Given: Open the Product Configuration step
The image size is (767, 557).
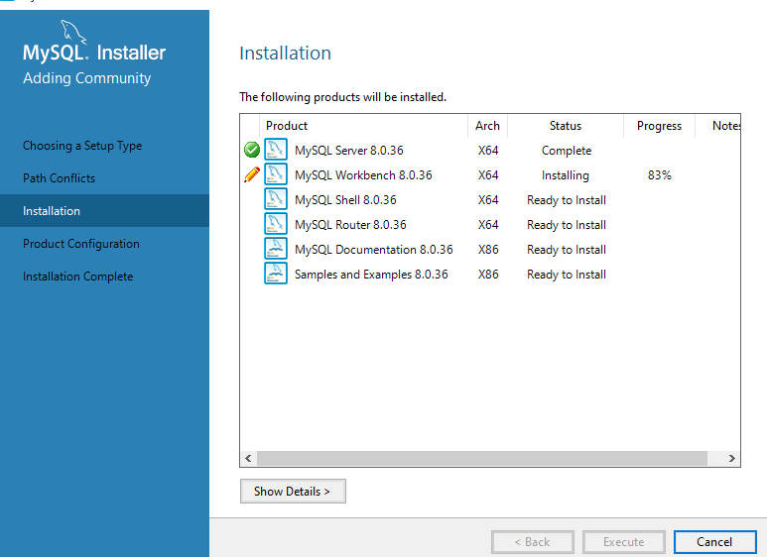Looking at the screenshot, I should (80, 244).
